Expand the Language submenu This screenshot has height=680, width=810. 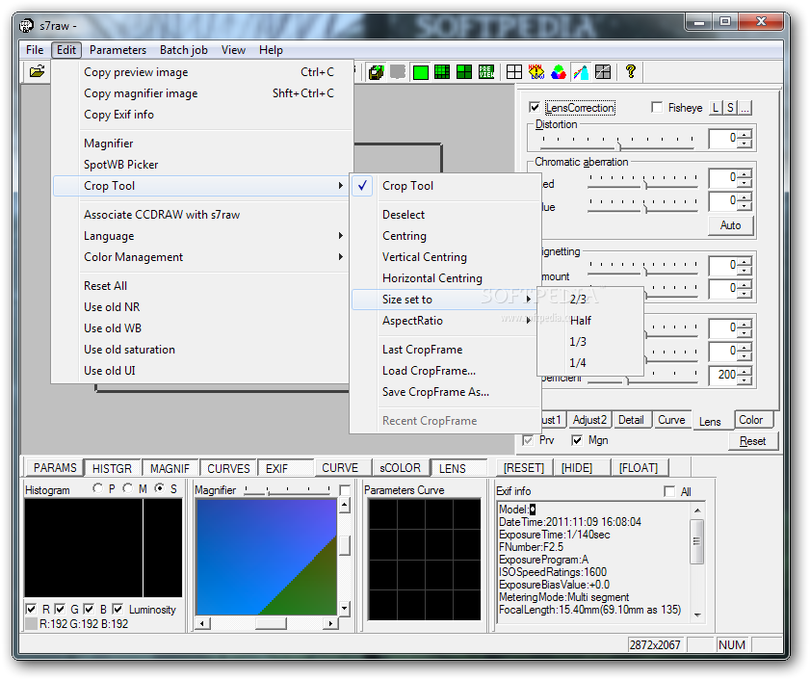click(x=201, y=236)
